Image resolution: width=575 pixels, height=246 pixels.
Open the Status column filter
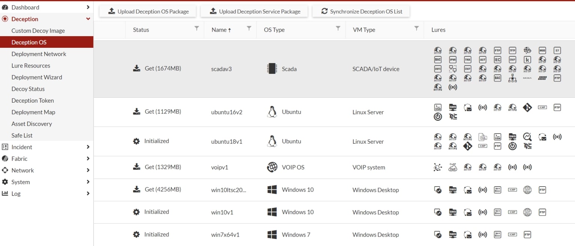click(x=197, y=28)
